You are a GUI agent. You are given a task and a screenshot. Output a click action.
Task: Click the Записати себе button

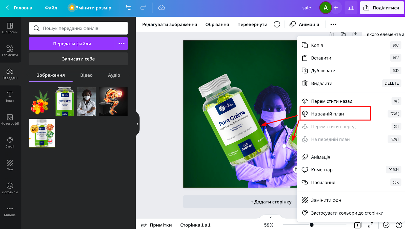tap(78, 59)
